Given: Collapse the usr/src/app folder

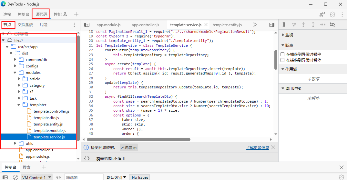Looking at the screenshot, I should [7, 47].
